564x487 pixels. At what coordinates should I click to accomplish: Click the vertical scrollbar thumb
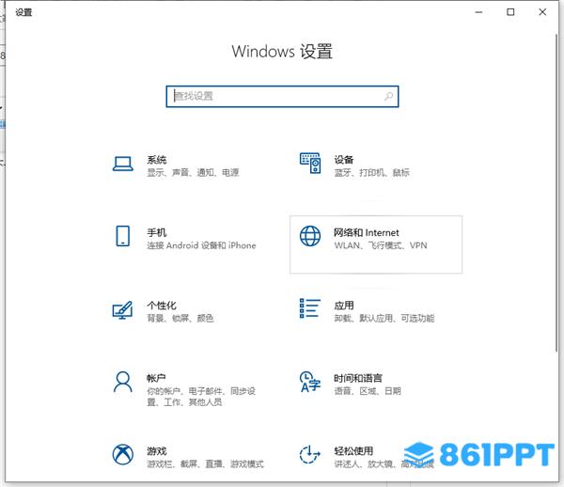(556, 193)
